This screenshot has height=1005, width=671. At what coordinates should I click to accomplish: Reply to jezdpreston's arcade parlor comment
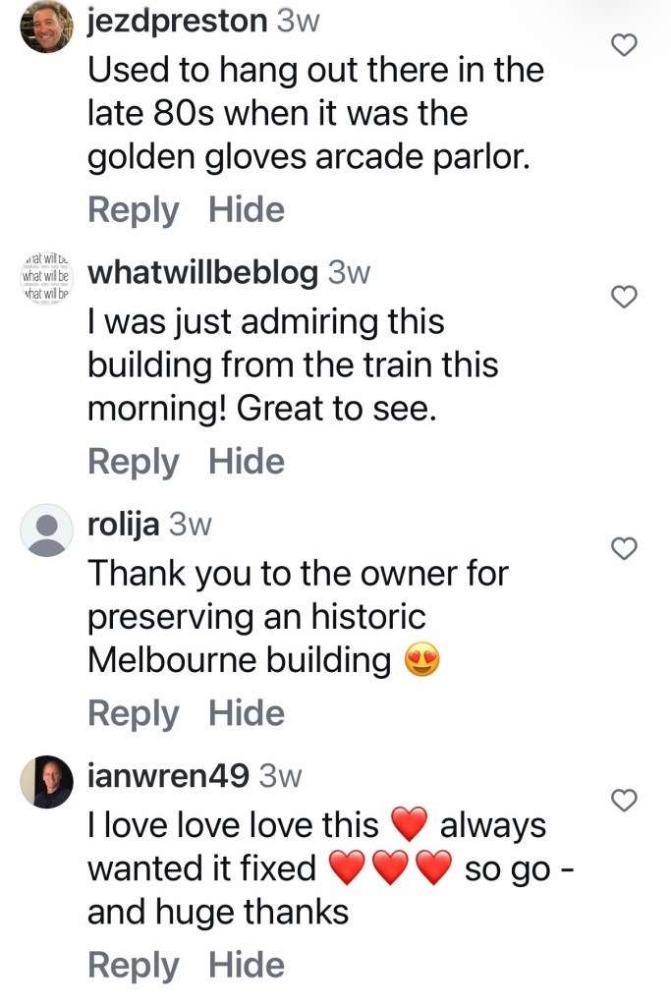[x=134, y=211]
